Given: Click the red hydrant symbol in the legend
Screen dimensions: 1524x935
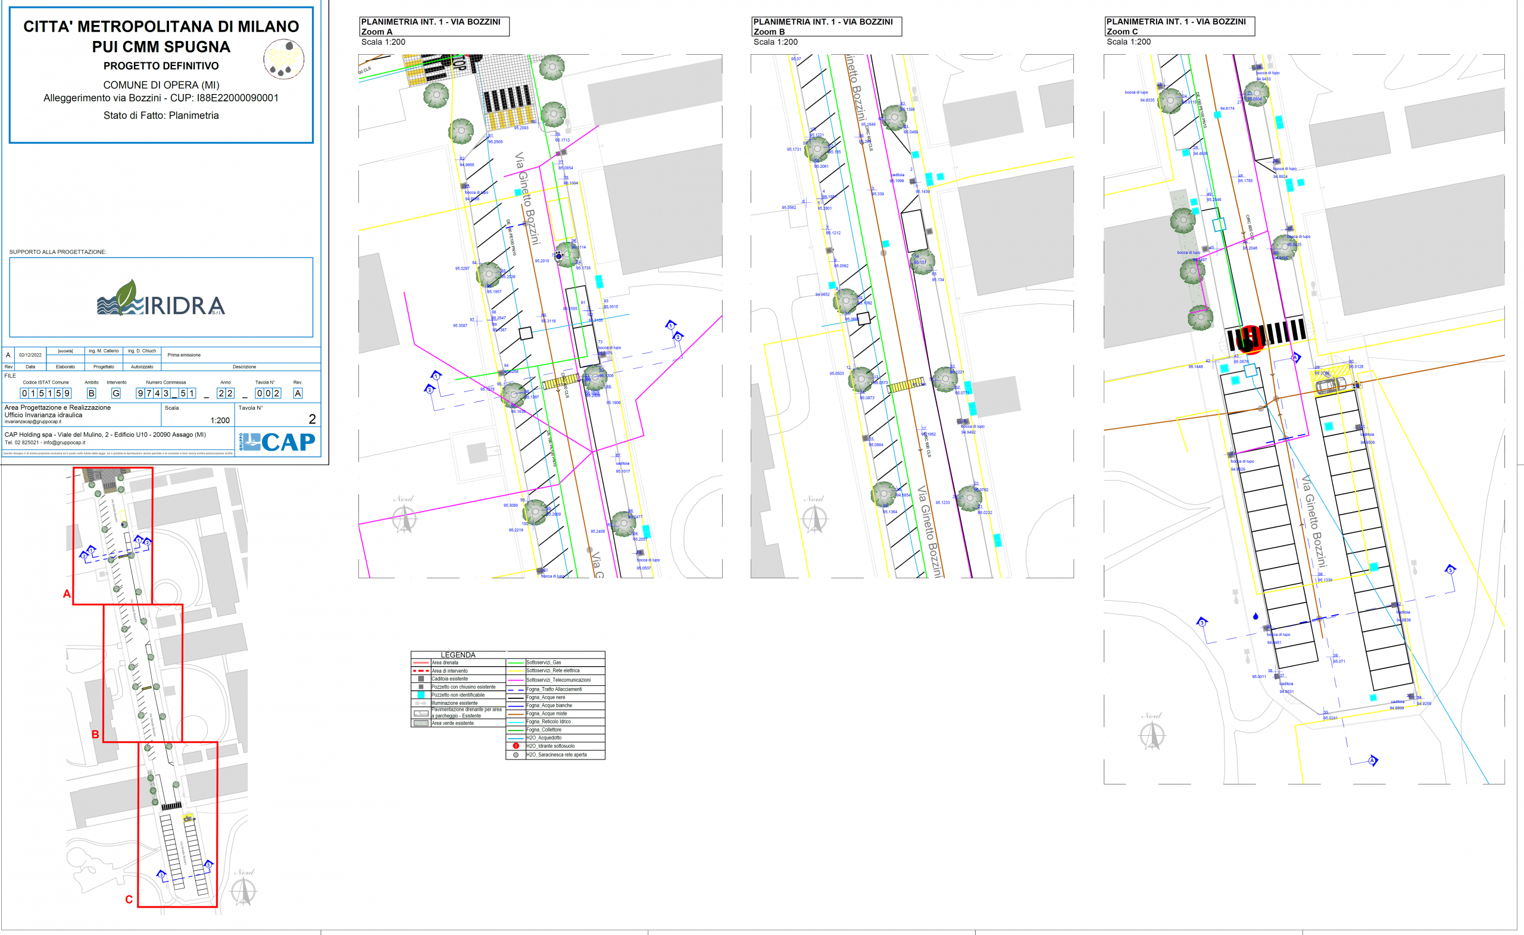Looking at the screenshot, I should 516,746.
